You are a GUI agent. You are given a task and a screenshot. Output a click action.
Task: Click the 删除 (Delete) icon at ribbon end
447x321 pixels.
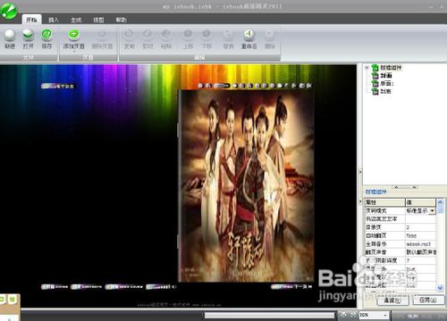269,38
